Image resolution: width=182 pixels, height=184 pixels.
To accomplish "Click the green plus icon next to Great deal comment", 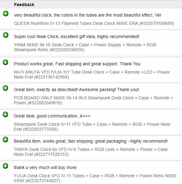I will click(6, 114).
